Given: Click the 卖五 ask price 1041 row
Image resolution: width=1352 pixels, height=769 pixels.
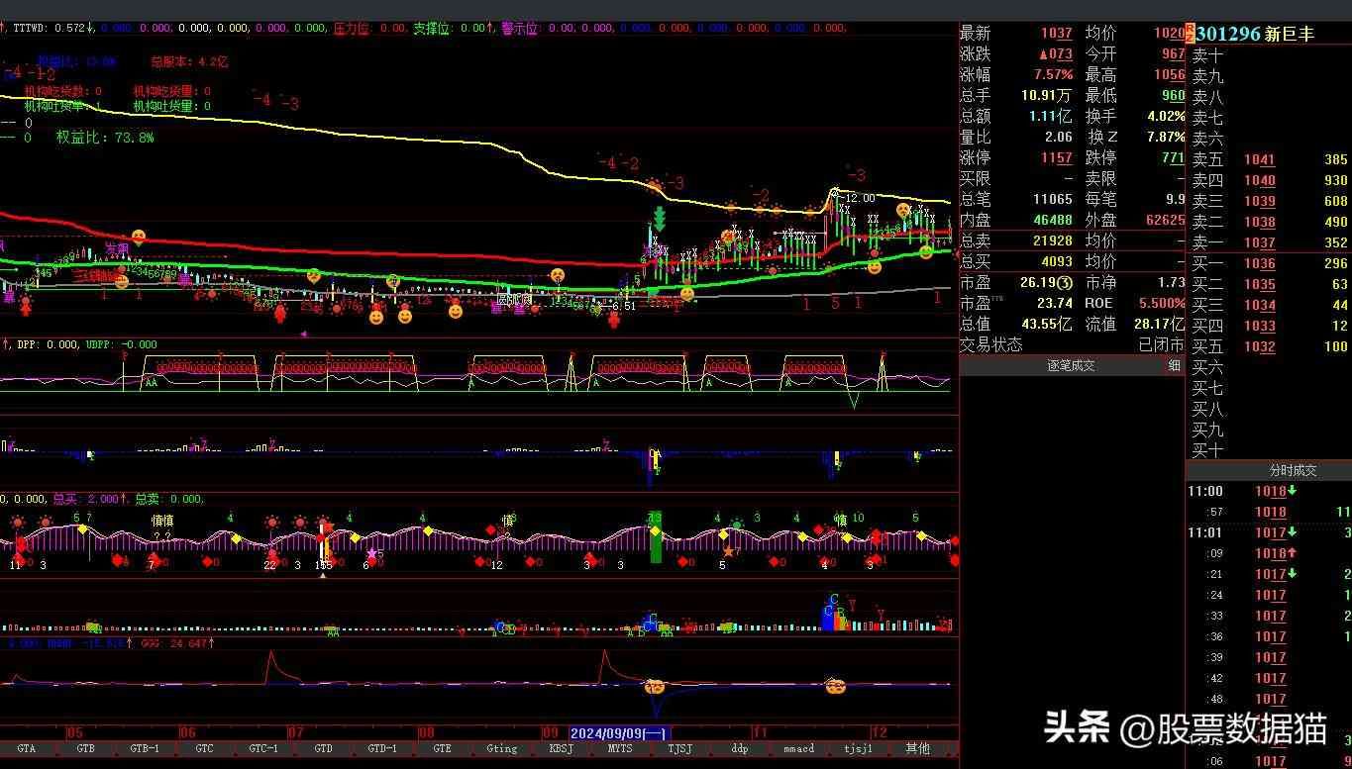Looking at the screenshot, I should pos(1259,159).
